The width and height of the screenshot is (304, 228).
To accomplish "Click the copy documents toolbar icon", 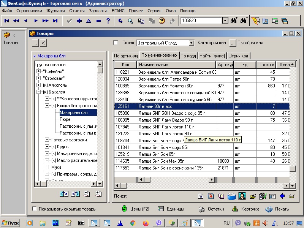I will tap(141, 21).
